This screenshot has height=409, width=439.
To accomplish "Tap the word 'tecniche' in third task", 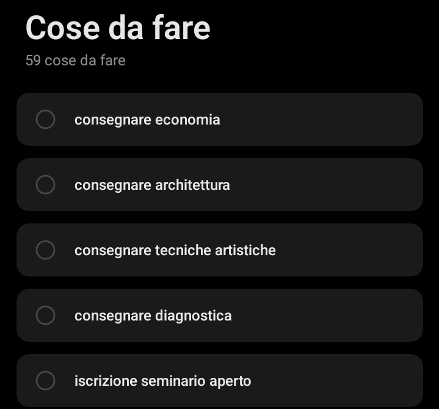I will (x=183, y=250).
